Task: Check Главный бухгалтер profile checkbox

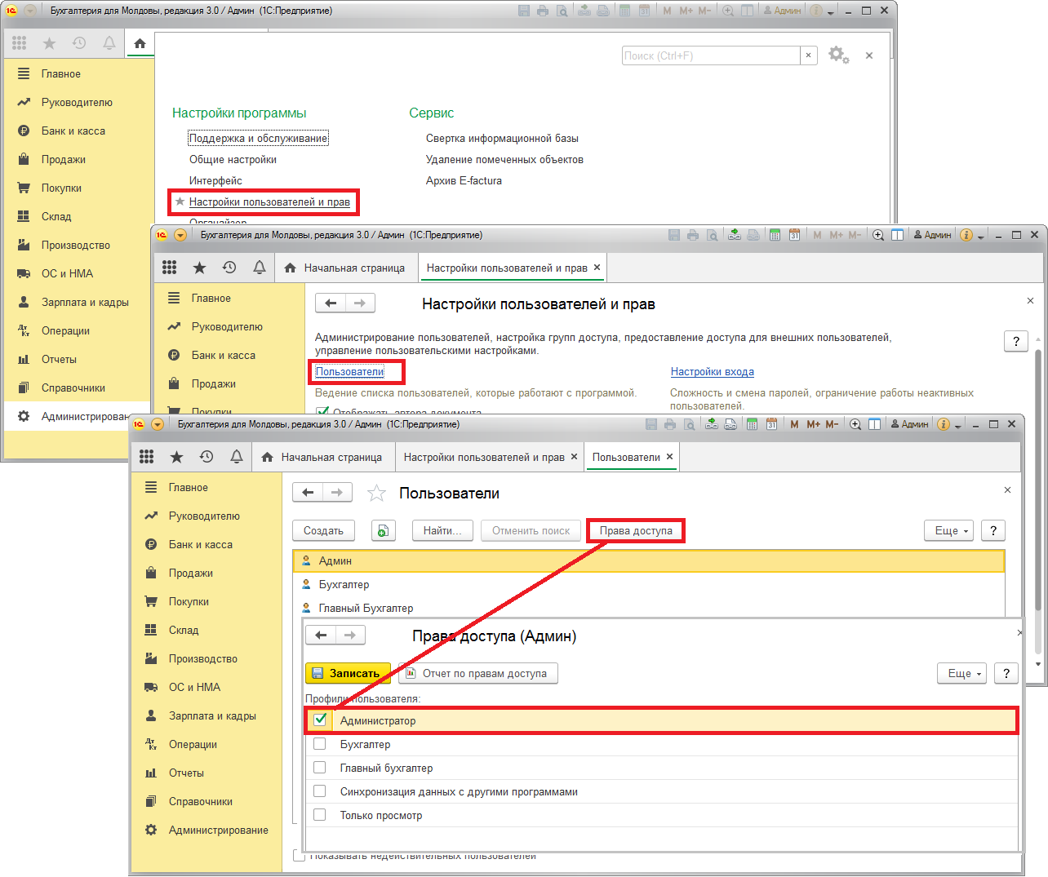Action: 320,768
